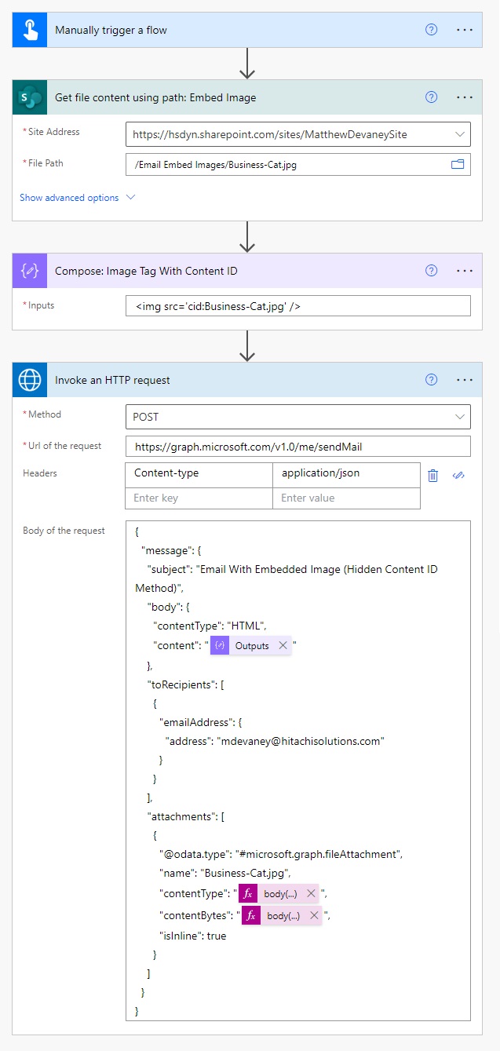Open ellipsis menu of Manually trigger a flow
The height and width of the screenshot is (1051, 500).
465,30
